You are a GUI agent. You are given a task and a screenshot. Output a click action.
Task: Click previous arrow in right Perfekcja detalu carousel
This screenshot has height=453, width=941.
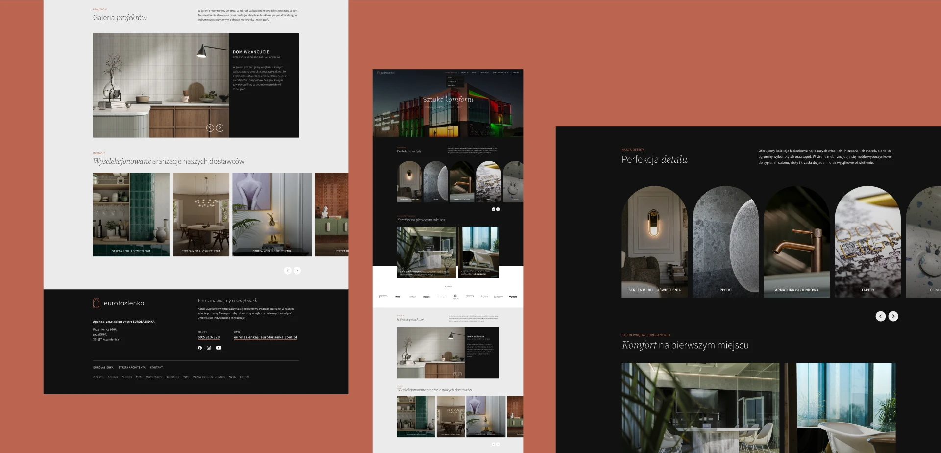pos(881,316)
